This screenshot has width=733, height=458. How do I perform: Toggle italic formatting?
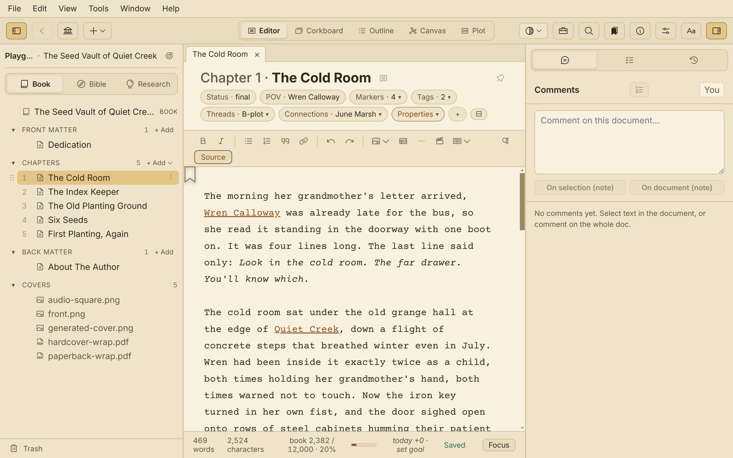[x=221, y=141]
